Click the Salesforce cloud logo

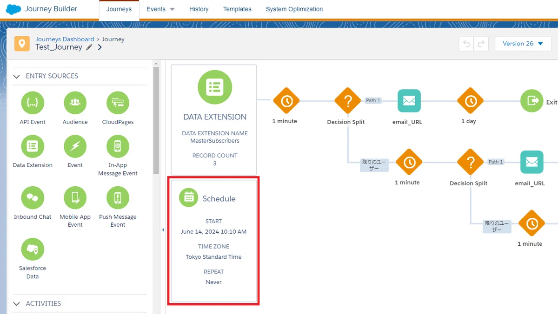coord(13,9)
